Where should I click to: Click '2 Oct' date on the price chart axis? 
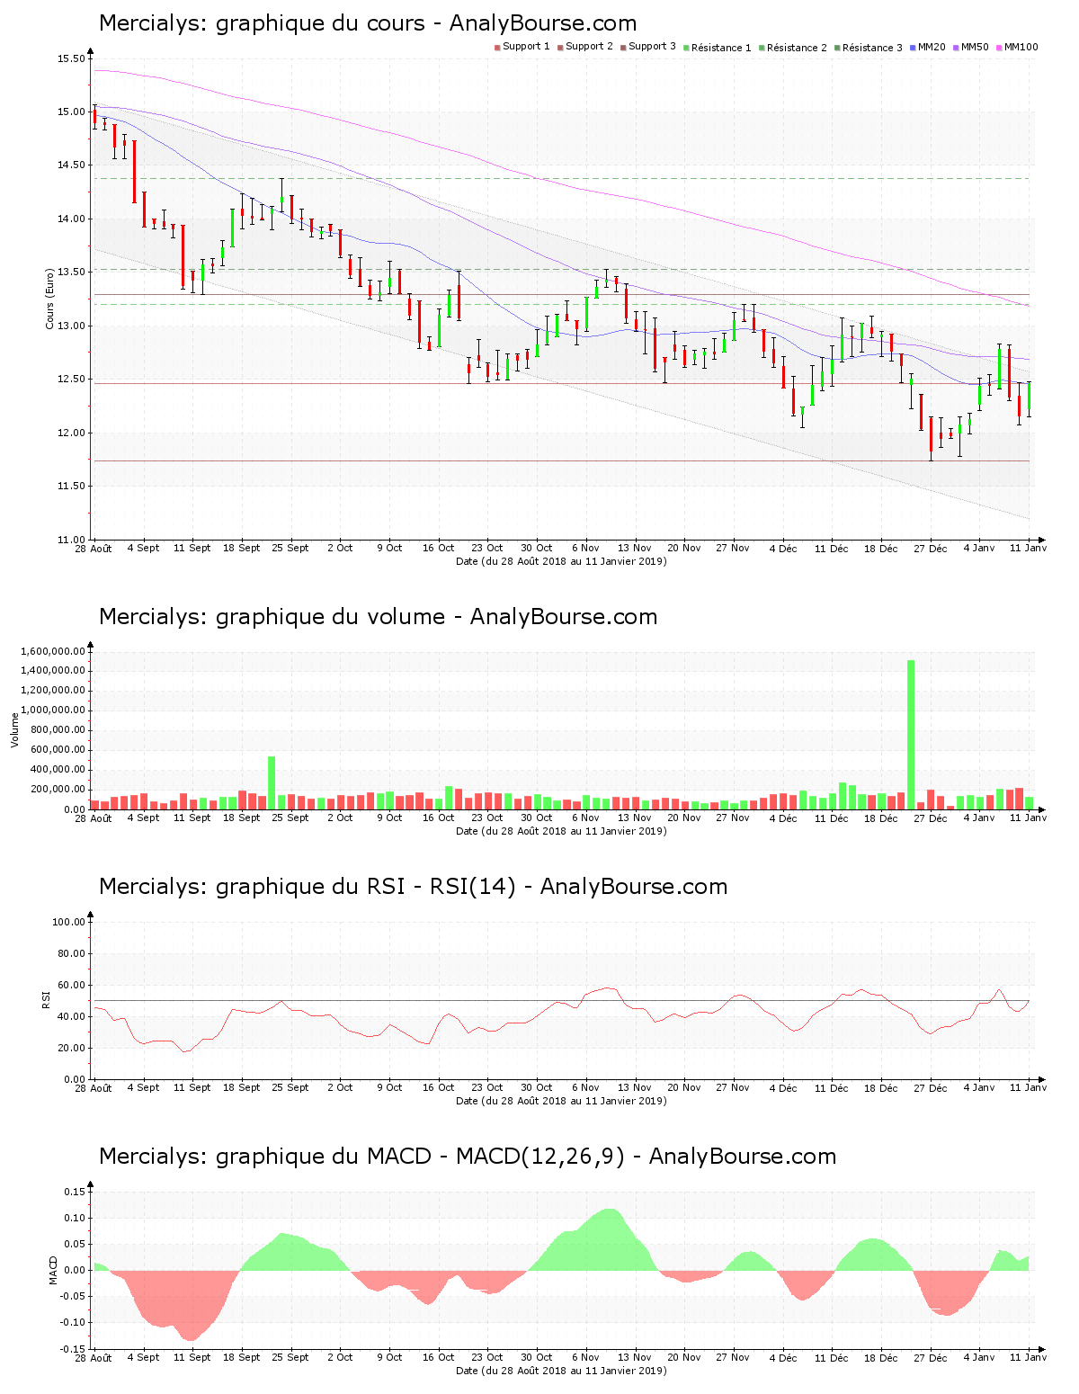340,548
